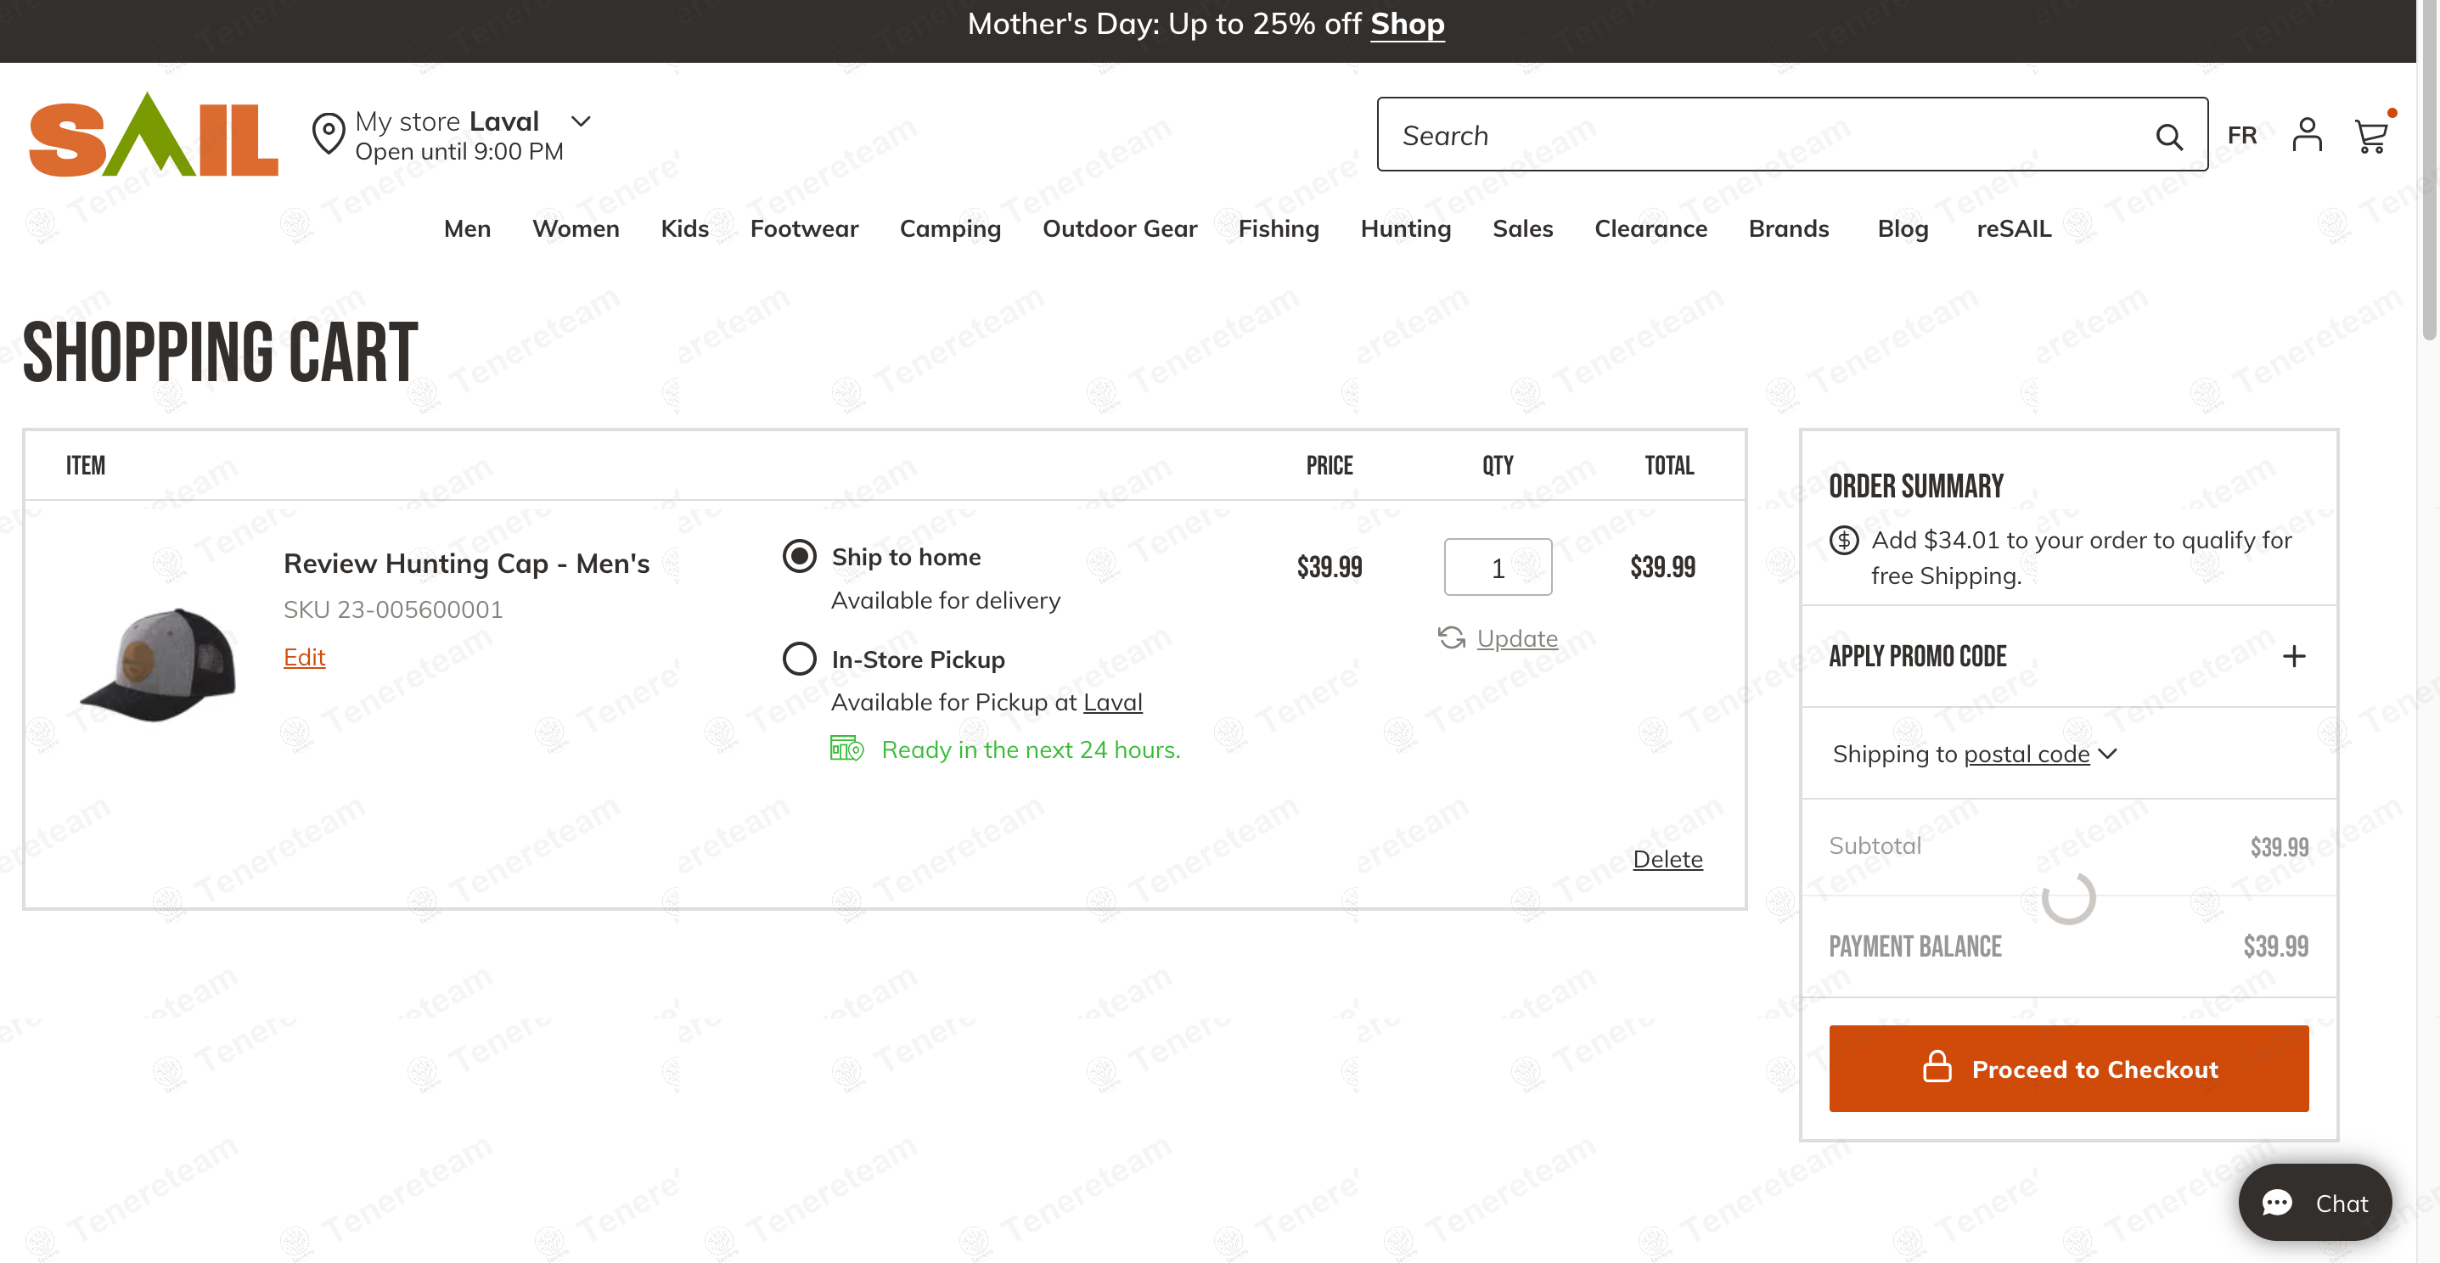Click the quantity input field
The image size is (2440, 1263).
coord(1497,567)
